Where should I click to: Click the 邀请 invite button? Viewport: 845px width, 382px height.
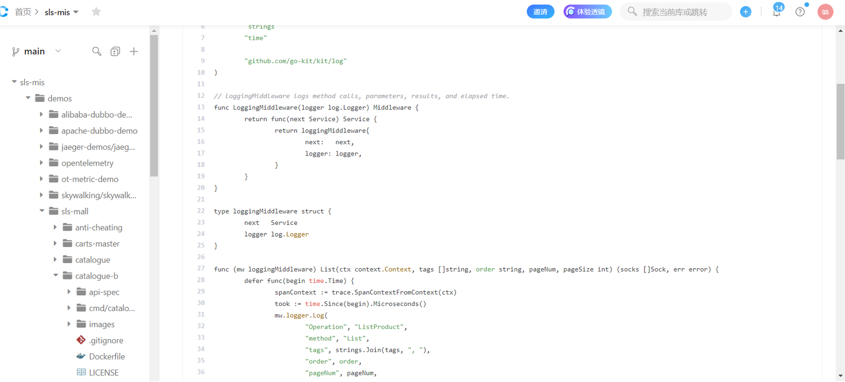coord(540,12)
